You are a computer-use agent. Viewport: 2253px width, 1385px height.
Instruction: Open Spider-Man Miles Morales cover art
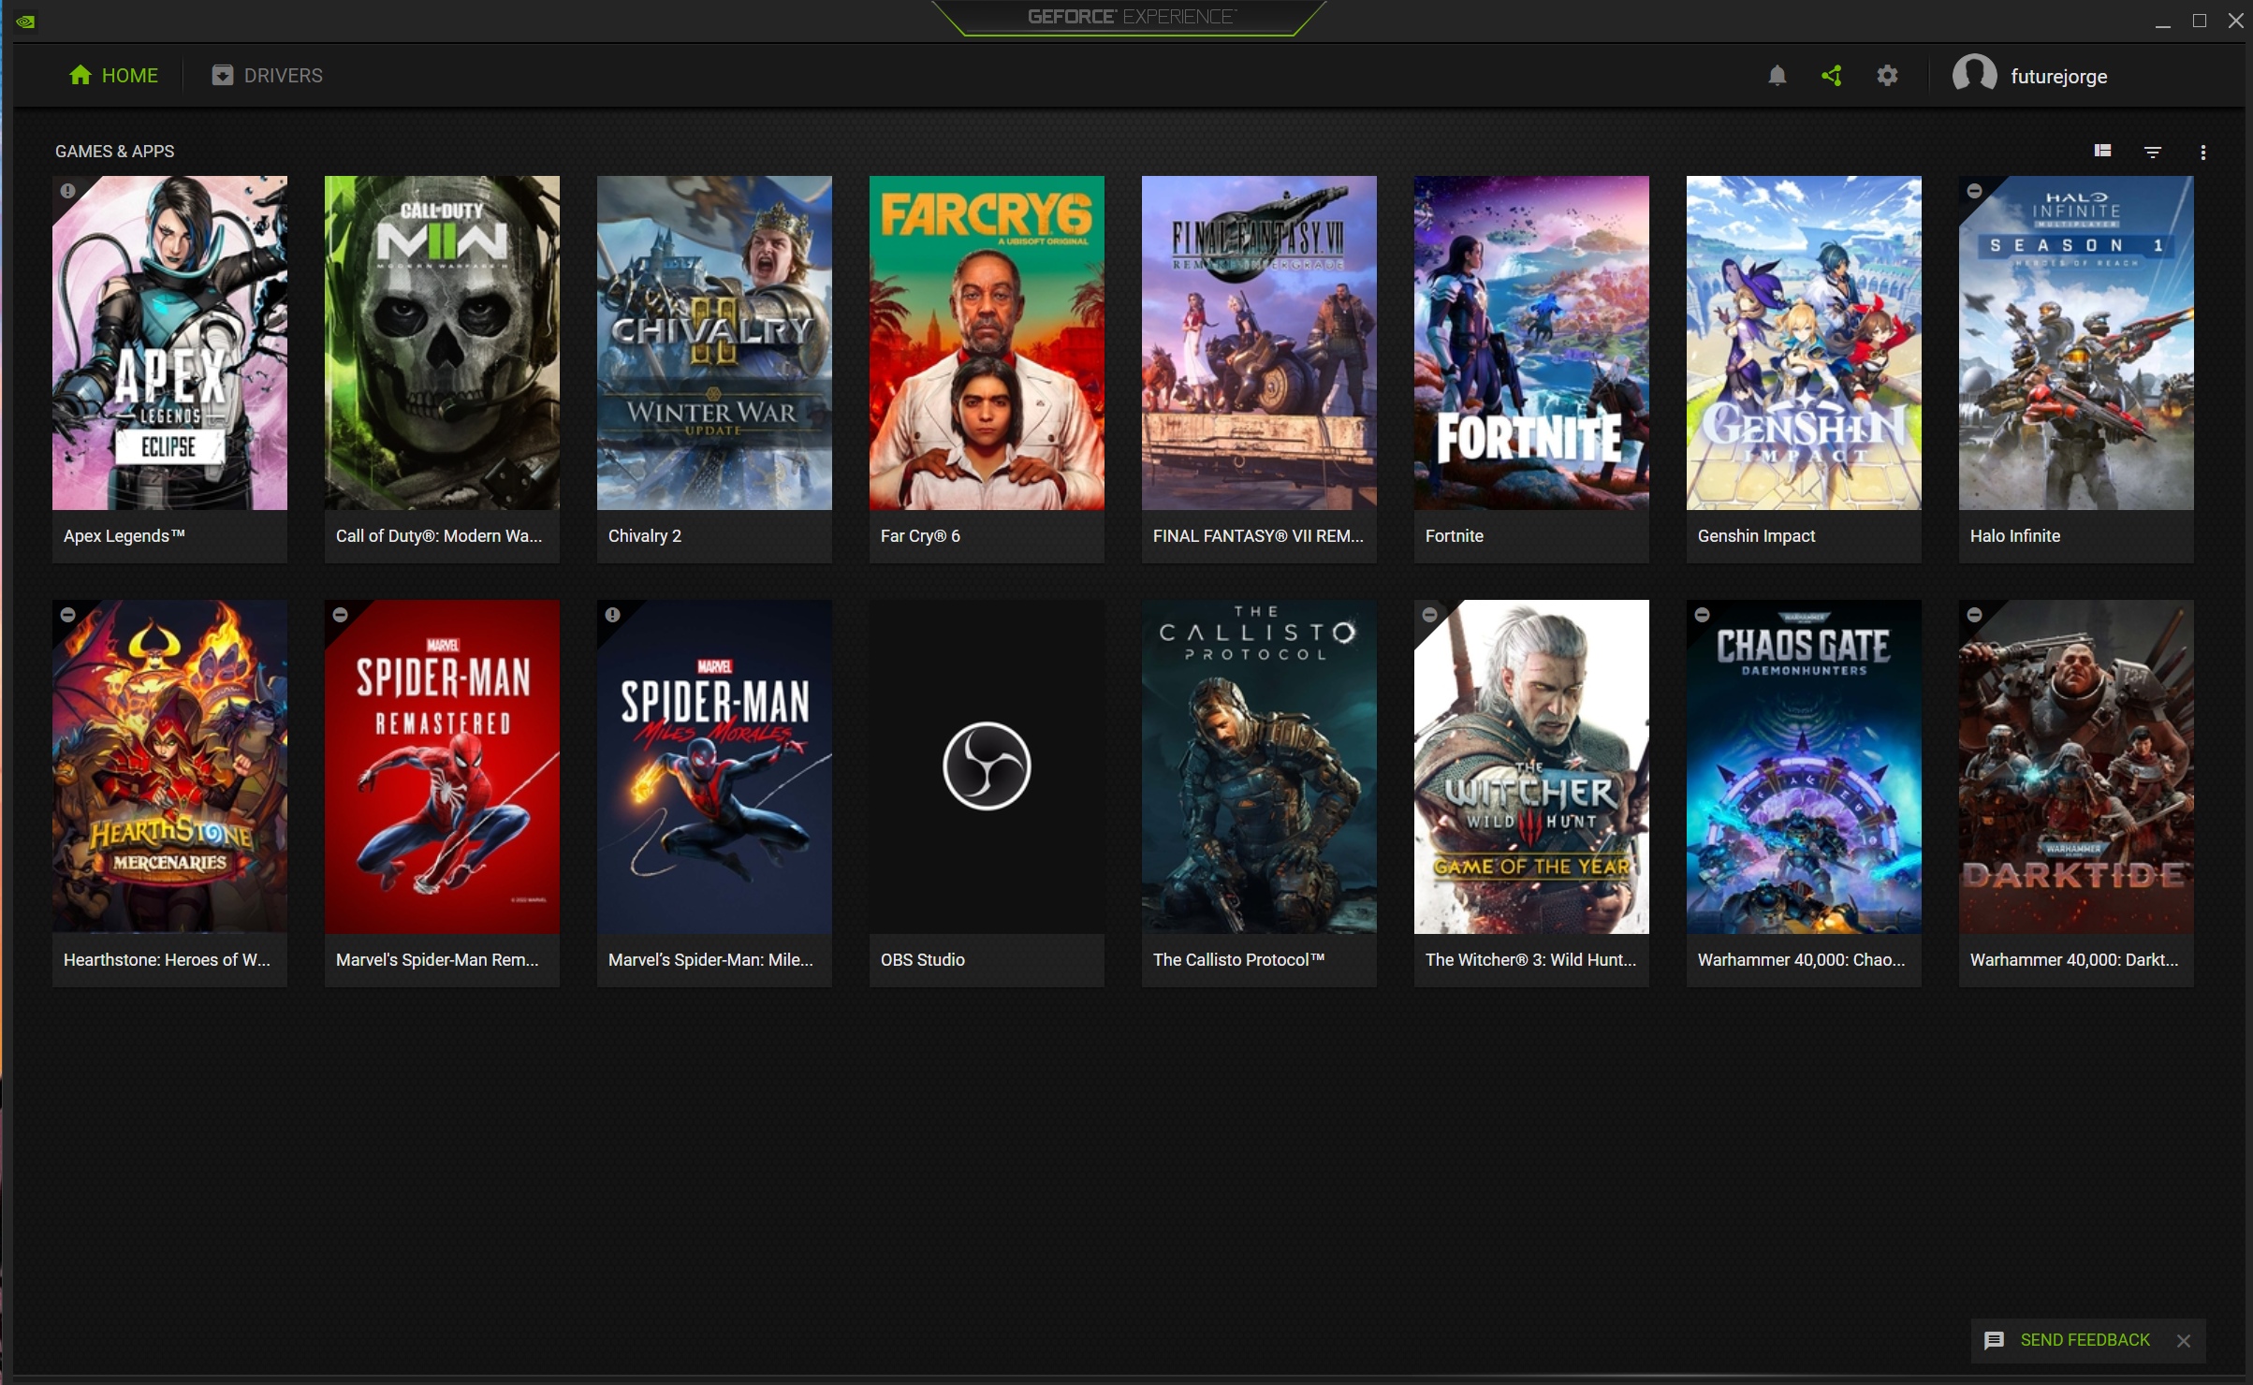pyautogui.click(x=714, y=766)
